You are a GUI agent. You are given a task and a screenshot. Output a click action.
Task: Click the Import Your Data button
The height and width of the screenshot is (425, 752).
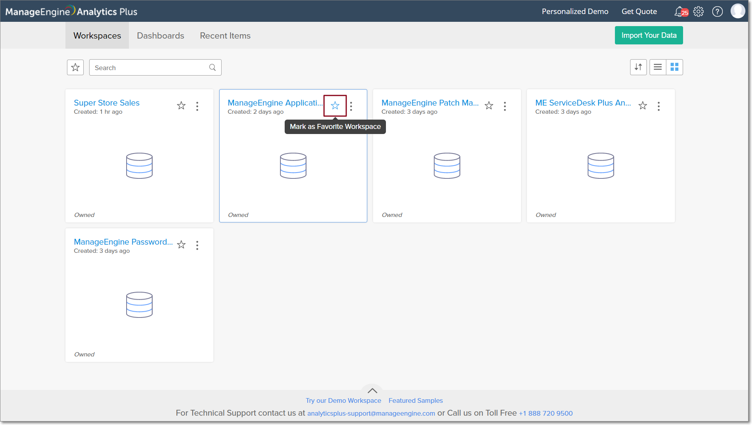pyautogui.click(x=649, y=35)
